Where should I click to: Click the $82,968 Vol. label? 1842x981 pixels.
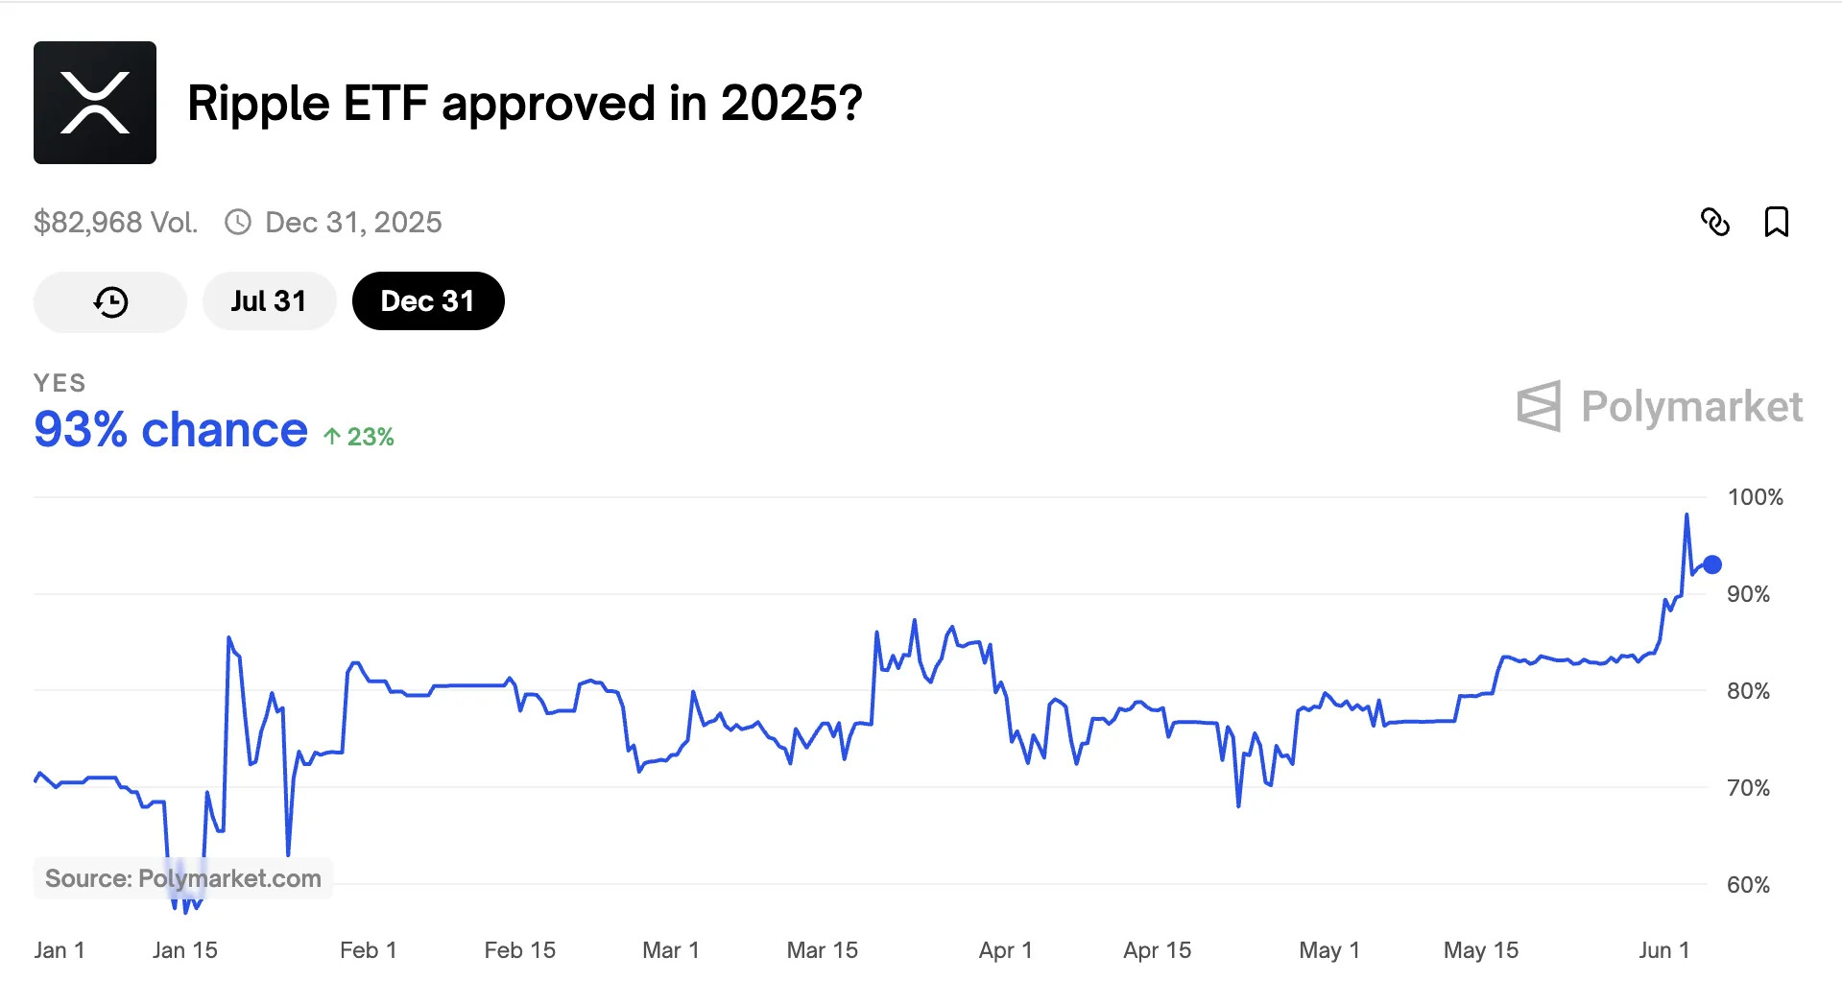click(115, 222)
